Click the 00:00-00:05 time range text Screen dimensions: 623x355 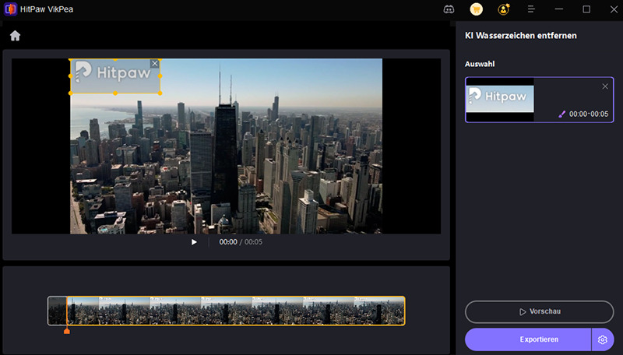coord(589,114)
